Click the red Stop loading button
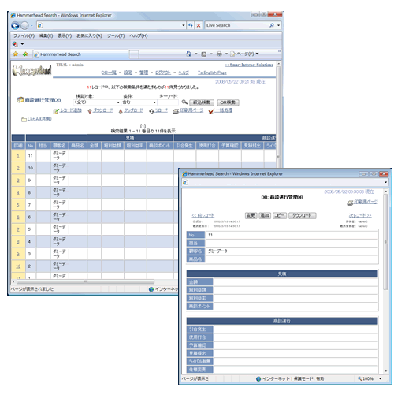 pos(199,25)
